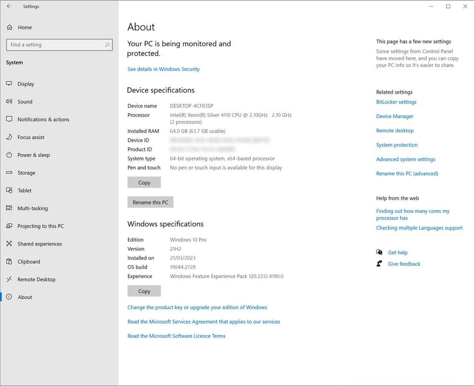Screen dimensions: 474x386
Task: Switch to Clipboard settings
Action: (29, 262)
